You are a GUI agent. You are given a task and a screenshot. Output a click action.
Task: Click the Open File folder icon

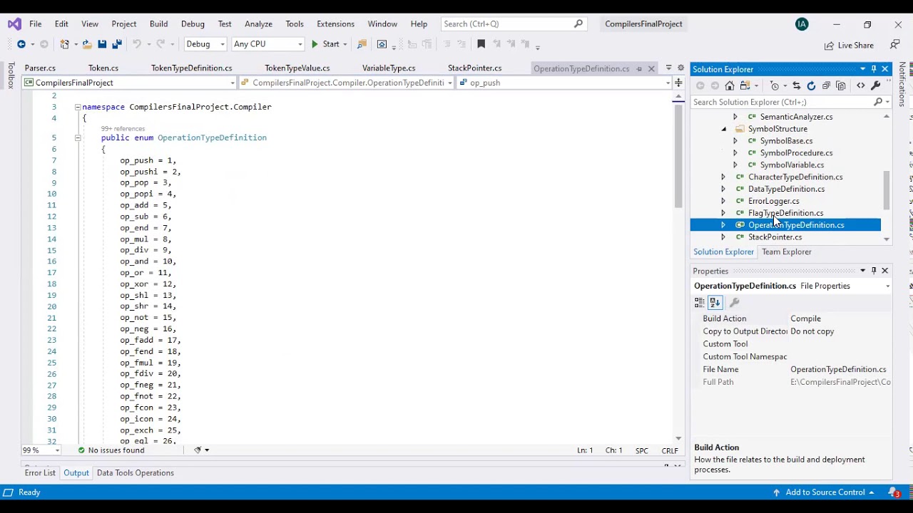point(86,44)
